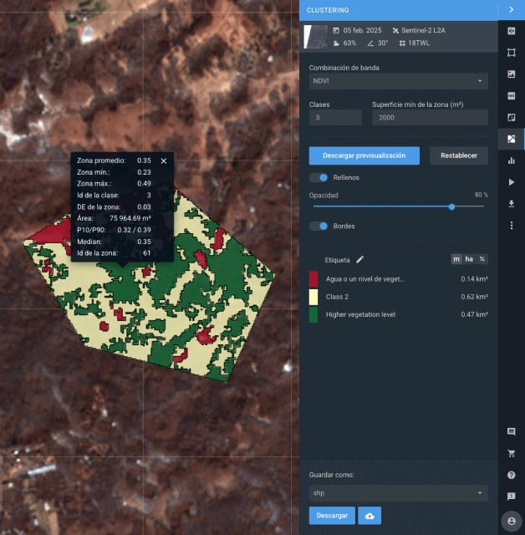Open the three-dot more options menu

click(511, 226)
